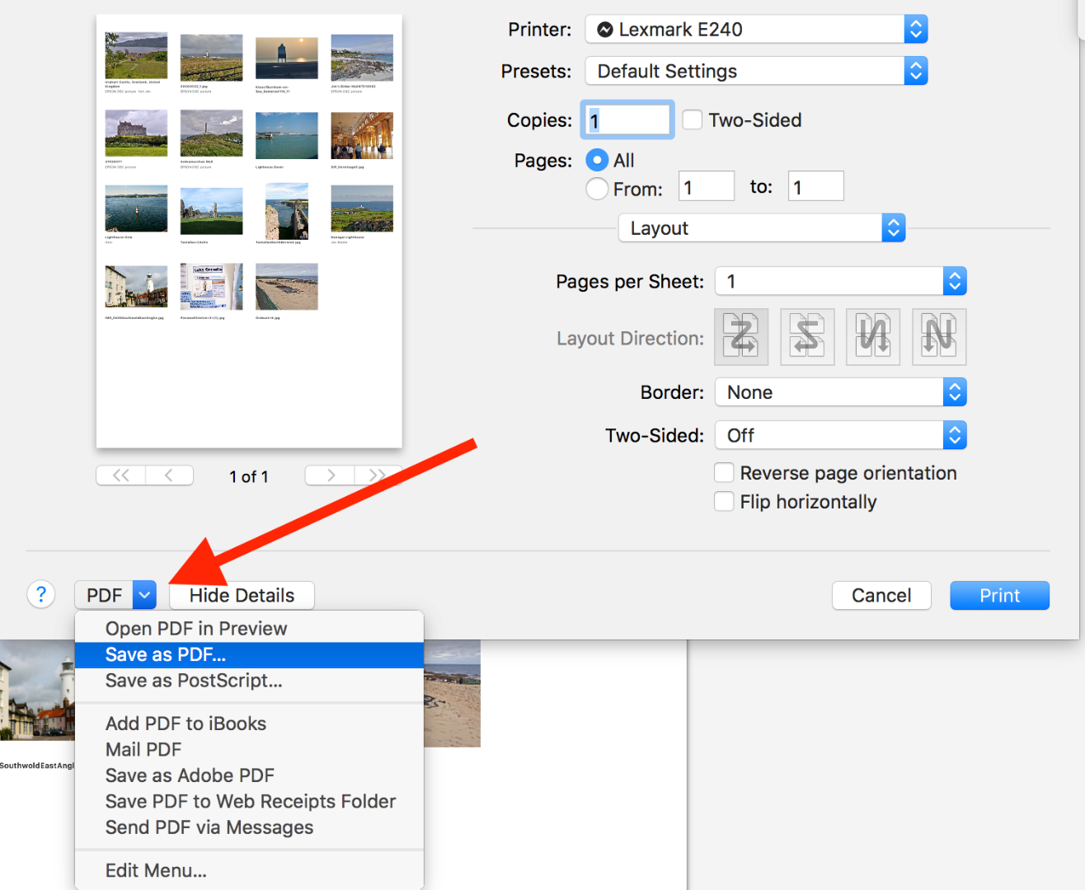Image resolution: width=1085 pixels, height=890 pixels.
Task: Enable the Two-Sided checkbox beside Copies
Action: [x=693, y=120]
